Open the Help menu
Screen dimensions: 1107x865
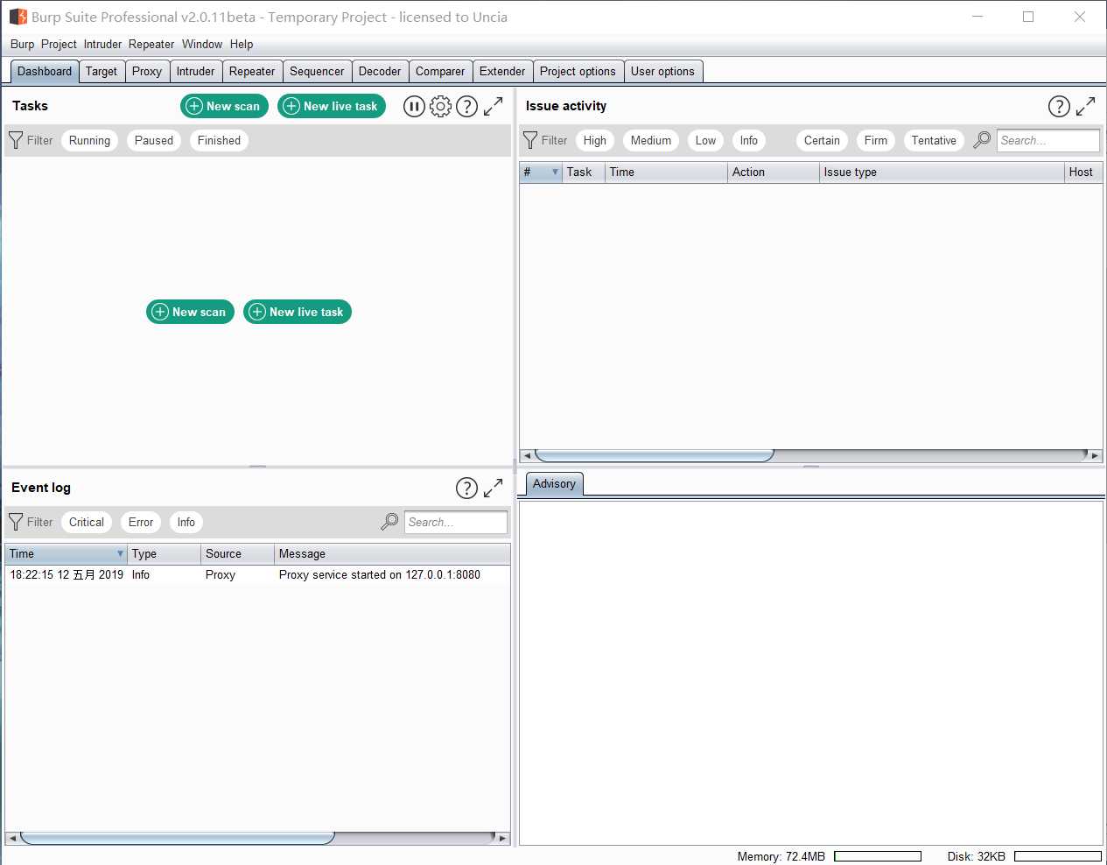click(242, 44)
